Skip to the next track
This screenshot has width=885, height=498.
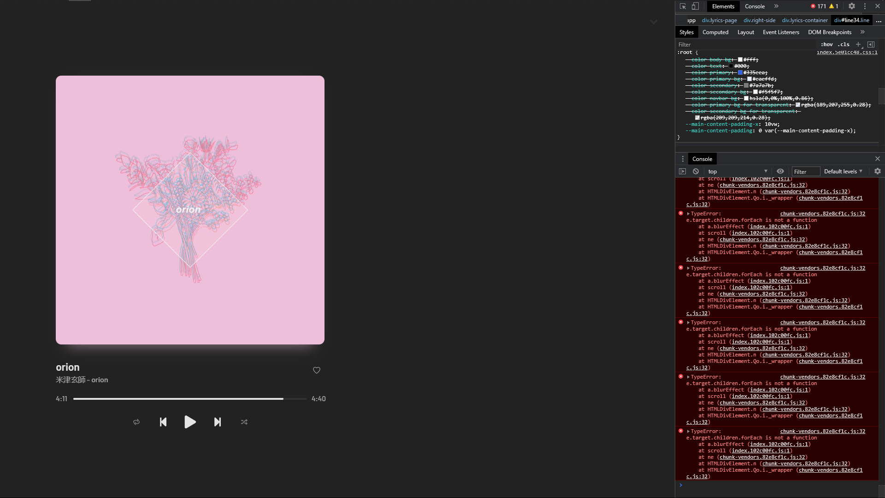(x=218, y=422)
